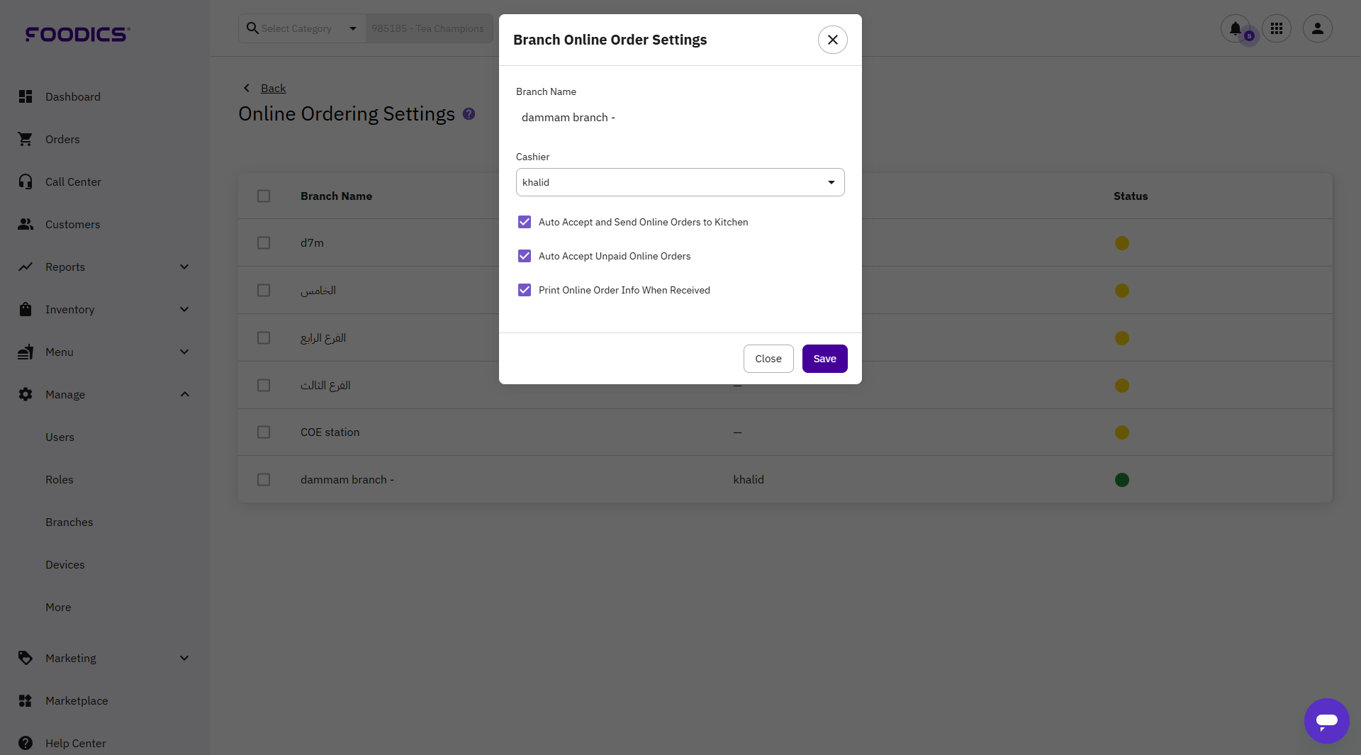Screen dimensions: 1361x755
Task: Click the notifications bell icon
Action: coord(1235,28)
